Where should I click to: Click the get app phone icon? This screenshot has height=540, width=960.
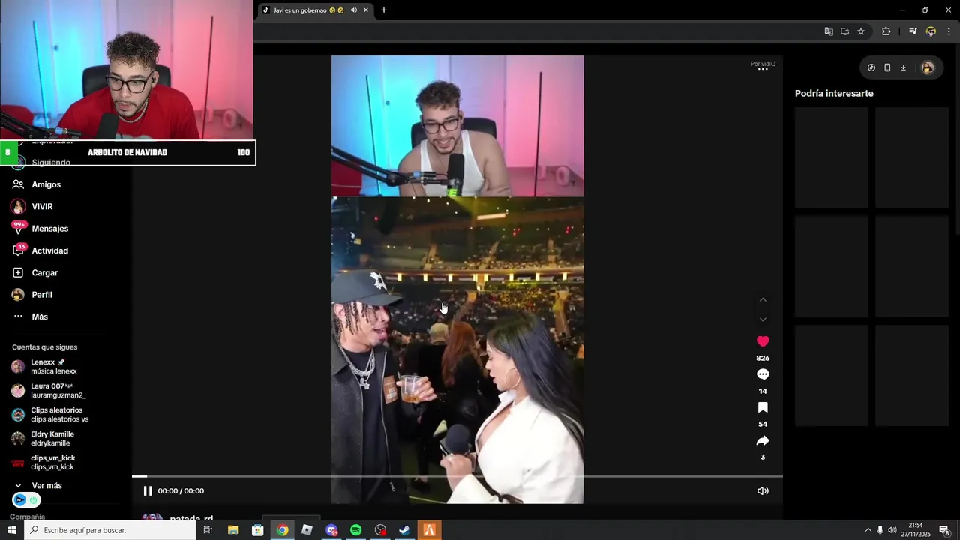tap(887, 67)
